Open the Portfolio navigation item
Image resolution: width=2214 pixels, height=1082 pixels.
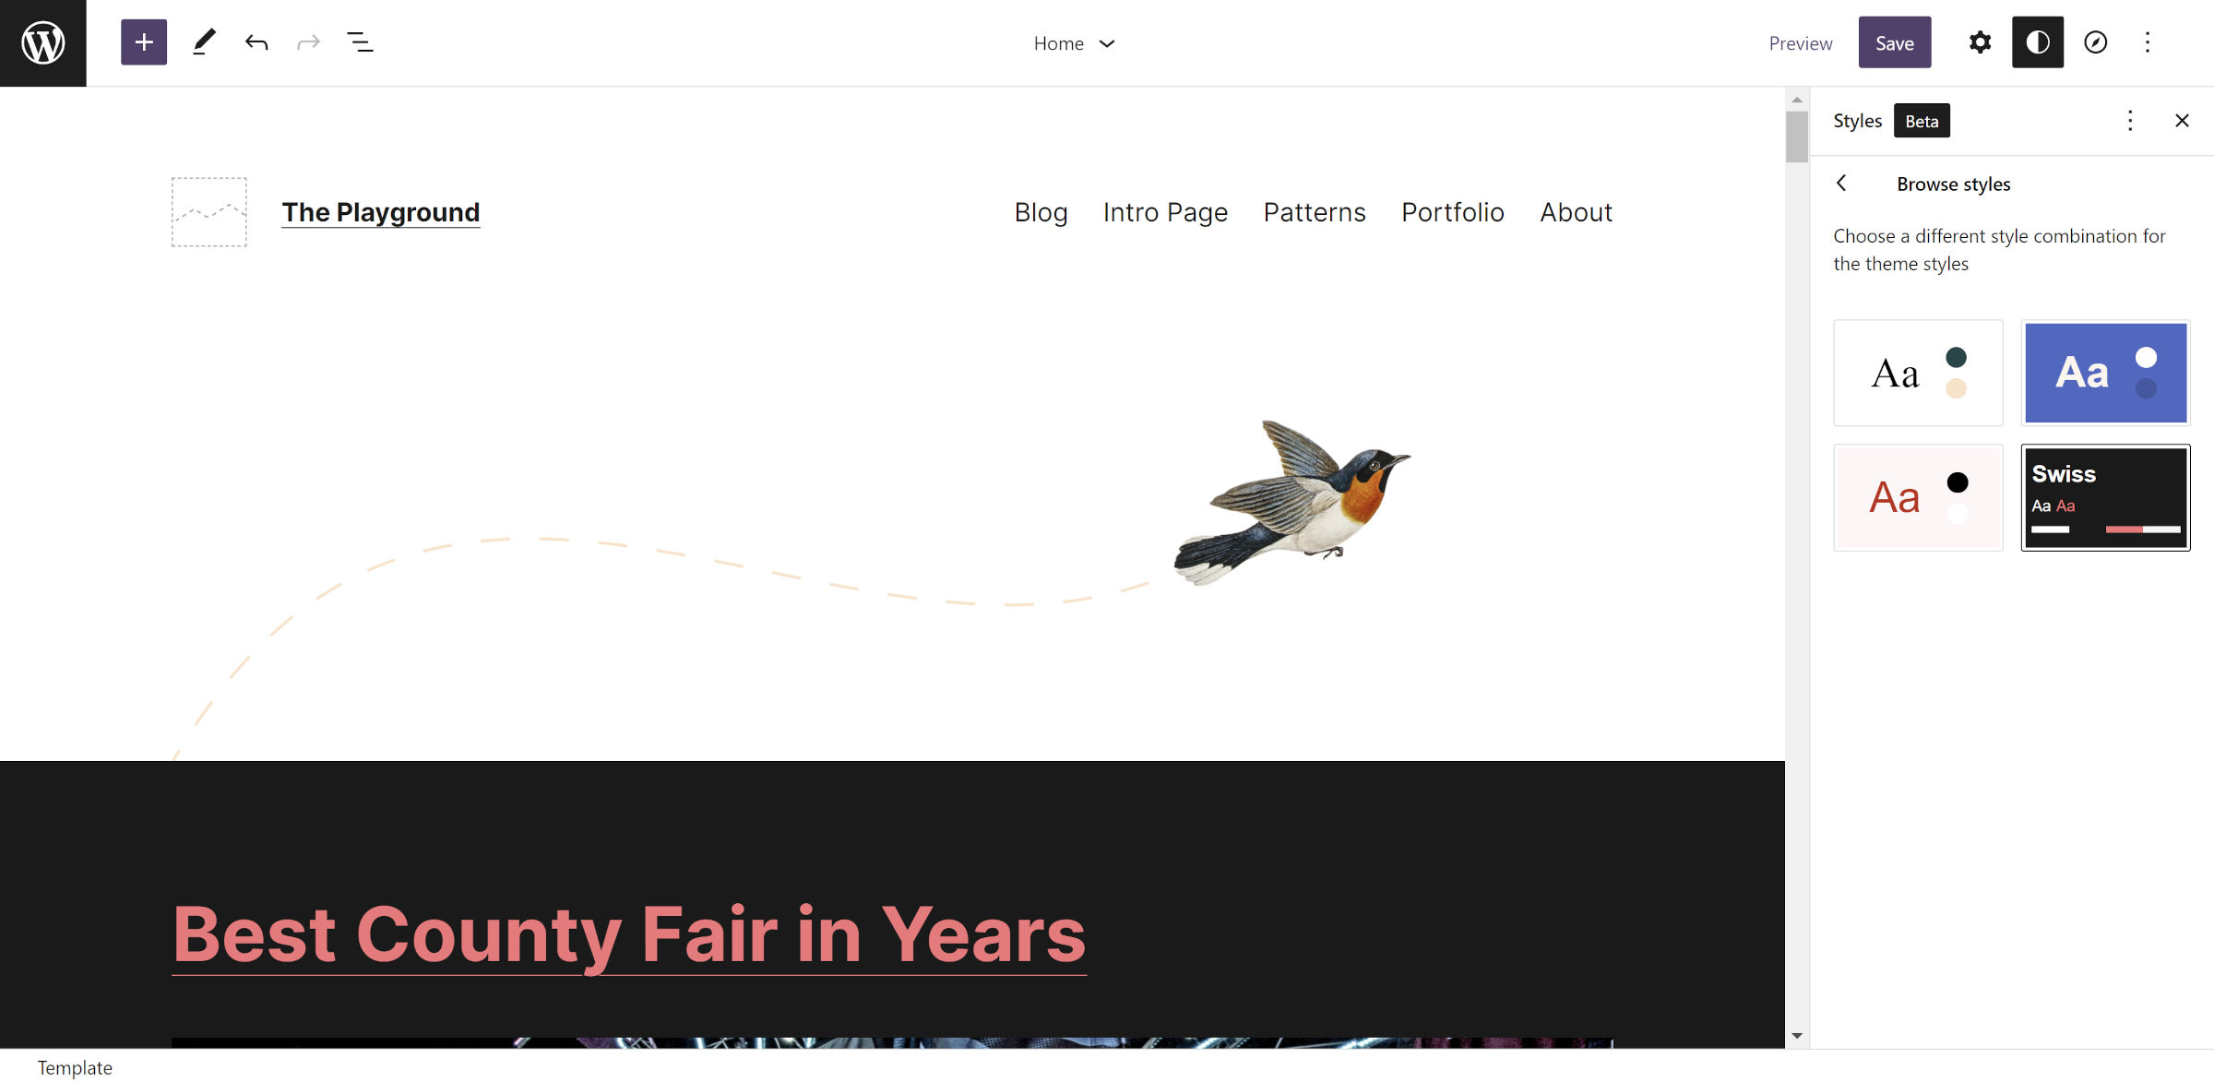tap(1452, 212)
